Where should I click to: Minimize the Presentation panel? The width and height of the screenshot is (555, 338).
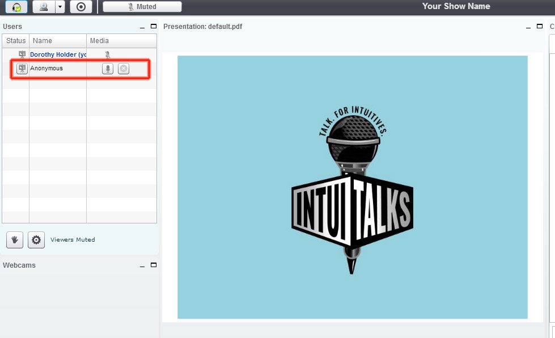(528, 27)
